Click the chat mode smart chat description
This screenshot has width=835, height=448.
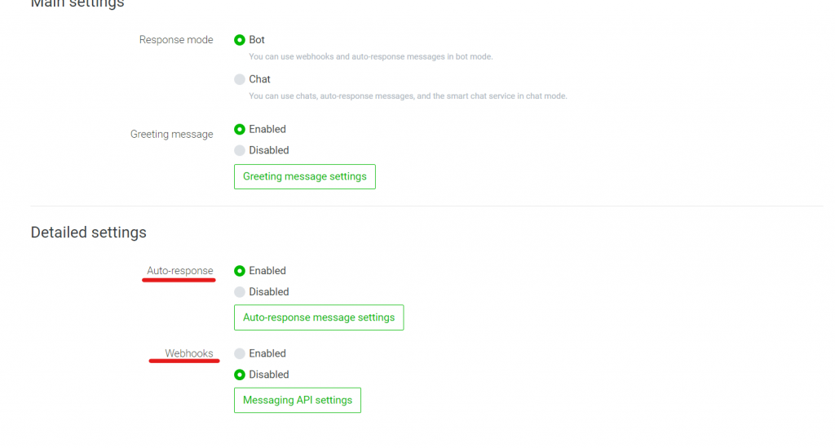(407, 96)
